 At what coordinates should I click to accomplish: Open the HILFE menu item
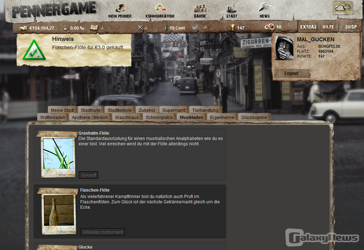point(328,27)
